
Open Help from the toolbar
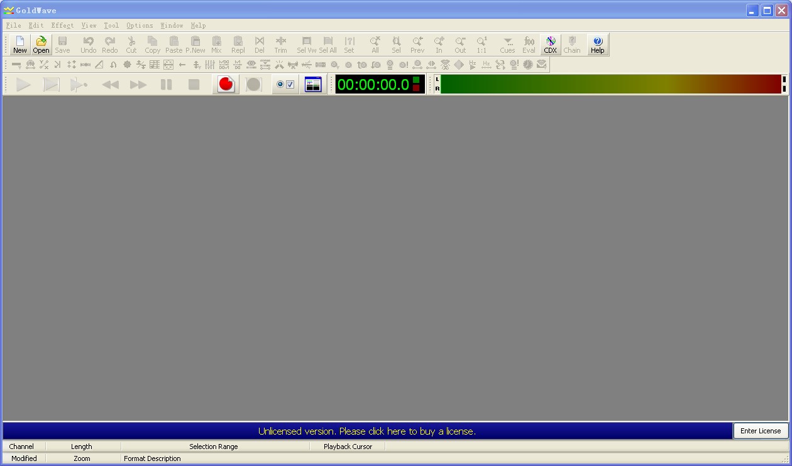pos(597,45)
